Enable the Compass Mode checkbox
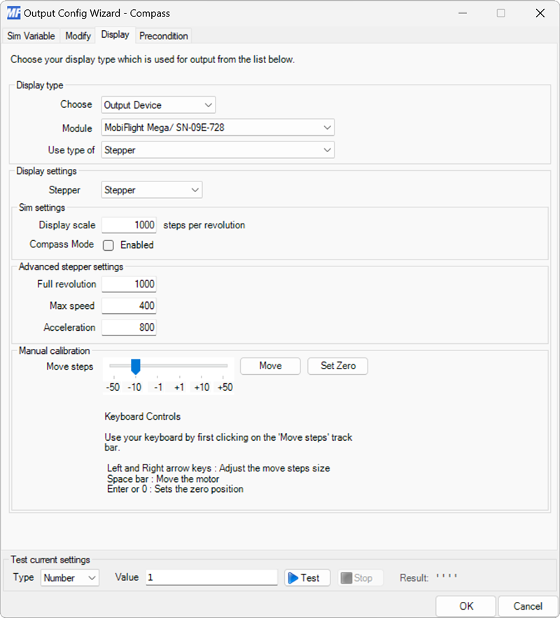The width and height of the screenshot is (560, 618). [108, 245]
